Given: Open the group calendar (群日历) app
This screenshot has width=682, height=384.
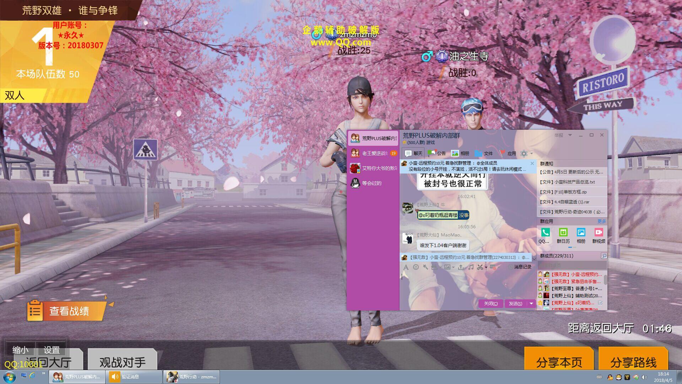Looking at the screenshot, I should point(563,236).
